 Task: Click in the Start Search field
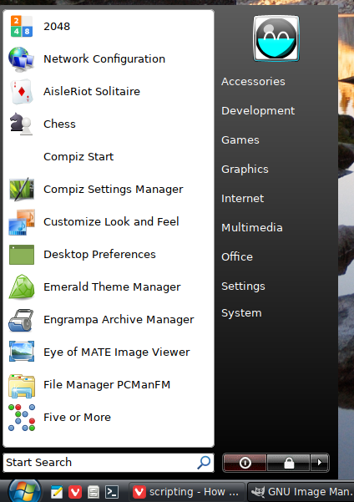(x=109, y=463)
